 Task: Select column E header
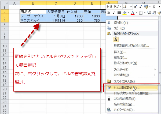[x=92, y=3]
